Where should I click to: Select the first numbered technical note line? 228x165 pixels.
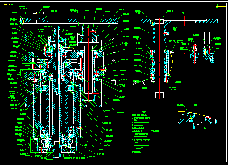140,115
